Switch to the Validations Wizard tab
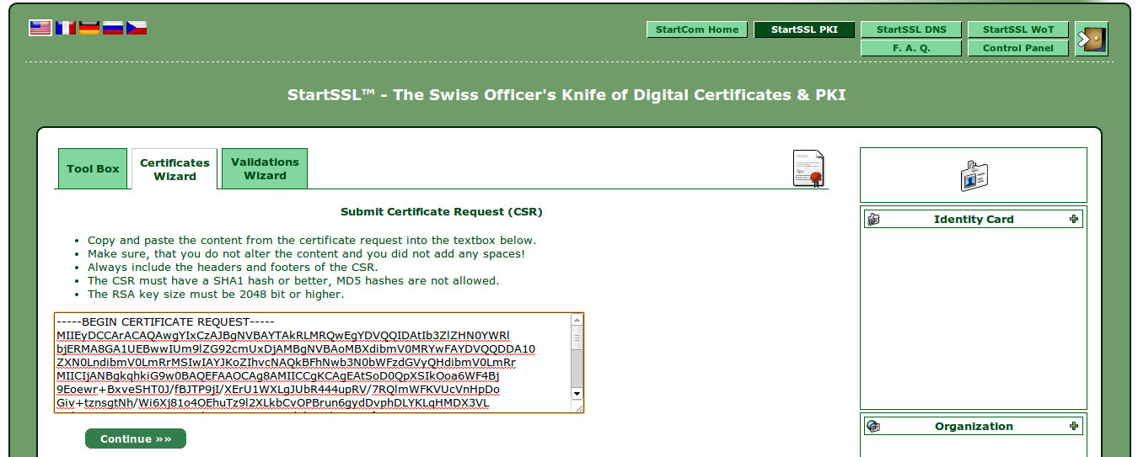 coord(265,168)
